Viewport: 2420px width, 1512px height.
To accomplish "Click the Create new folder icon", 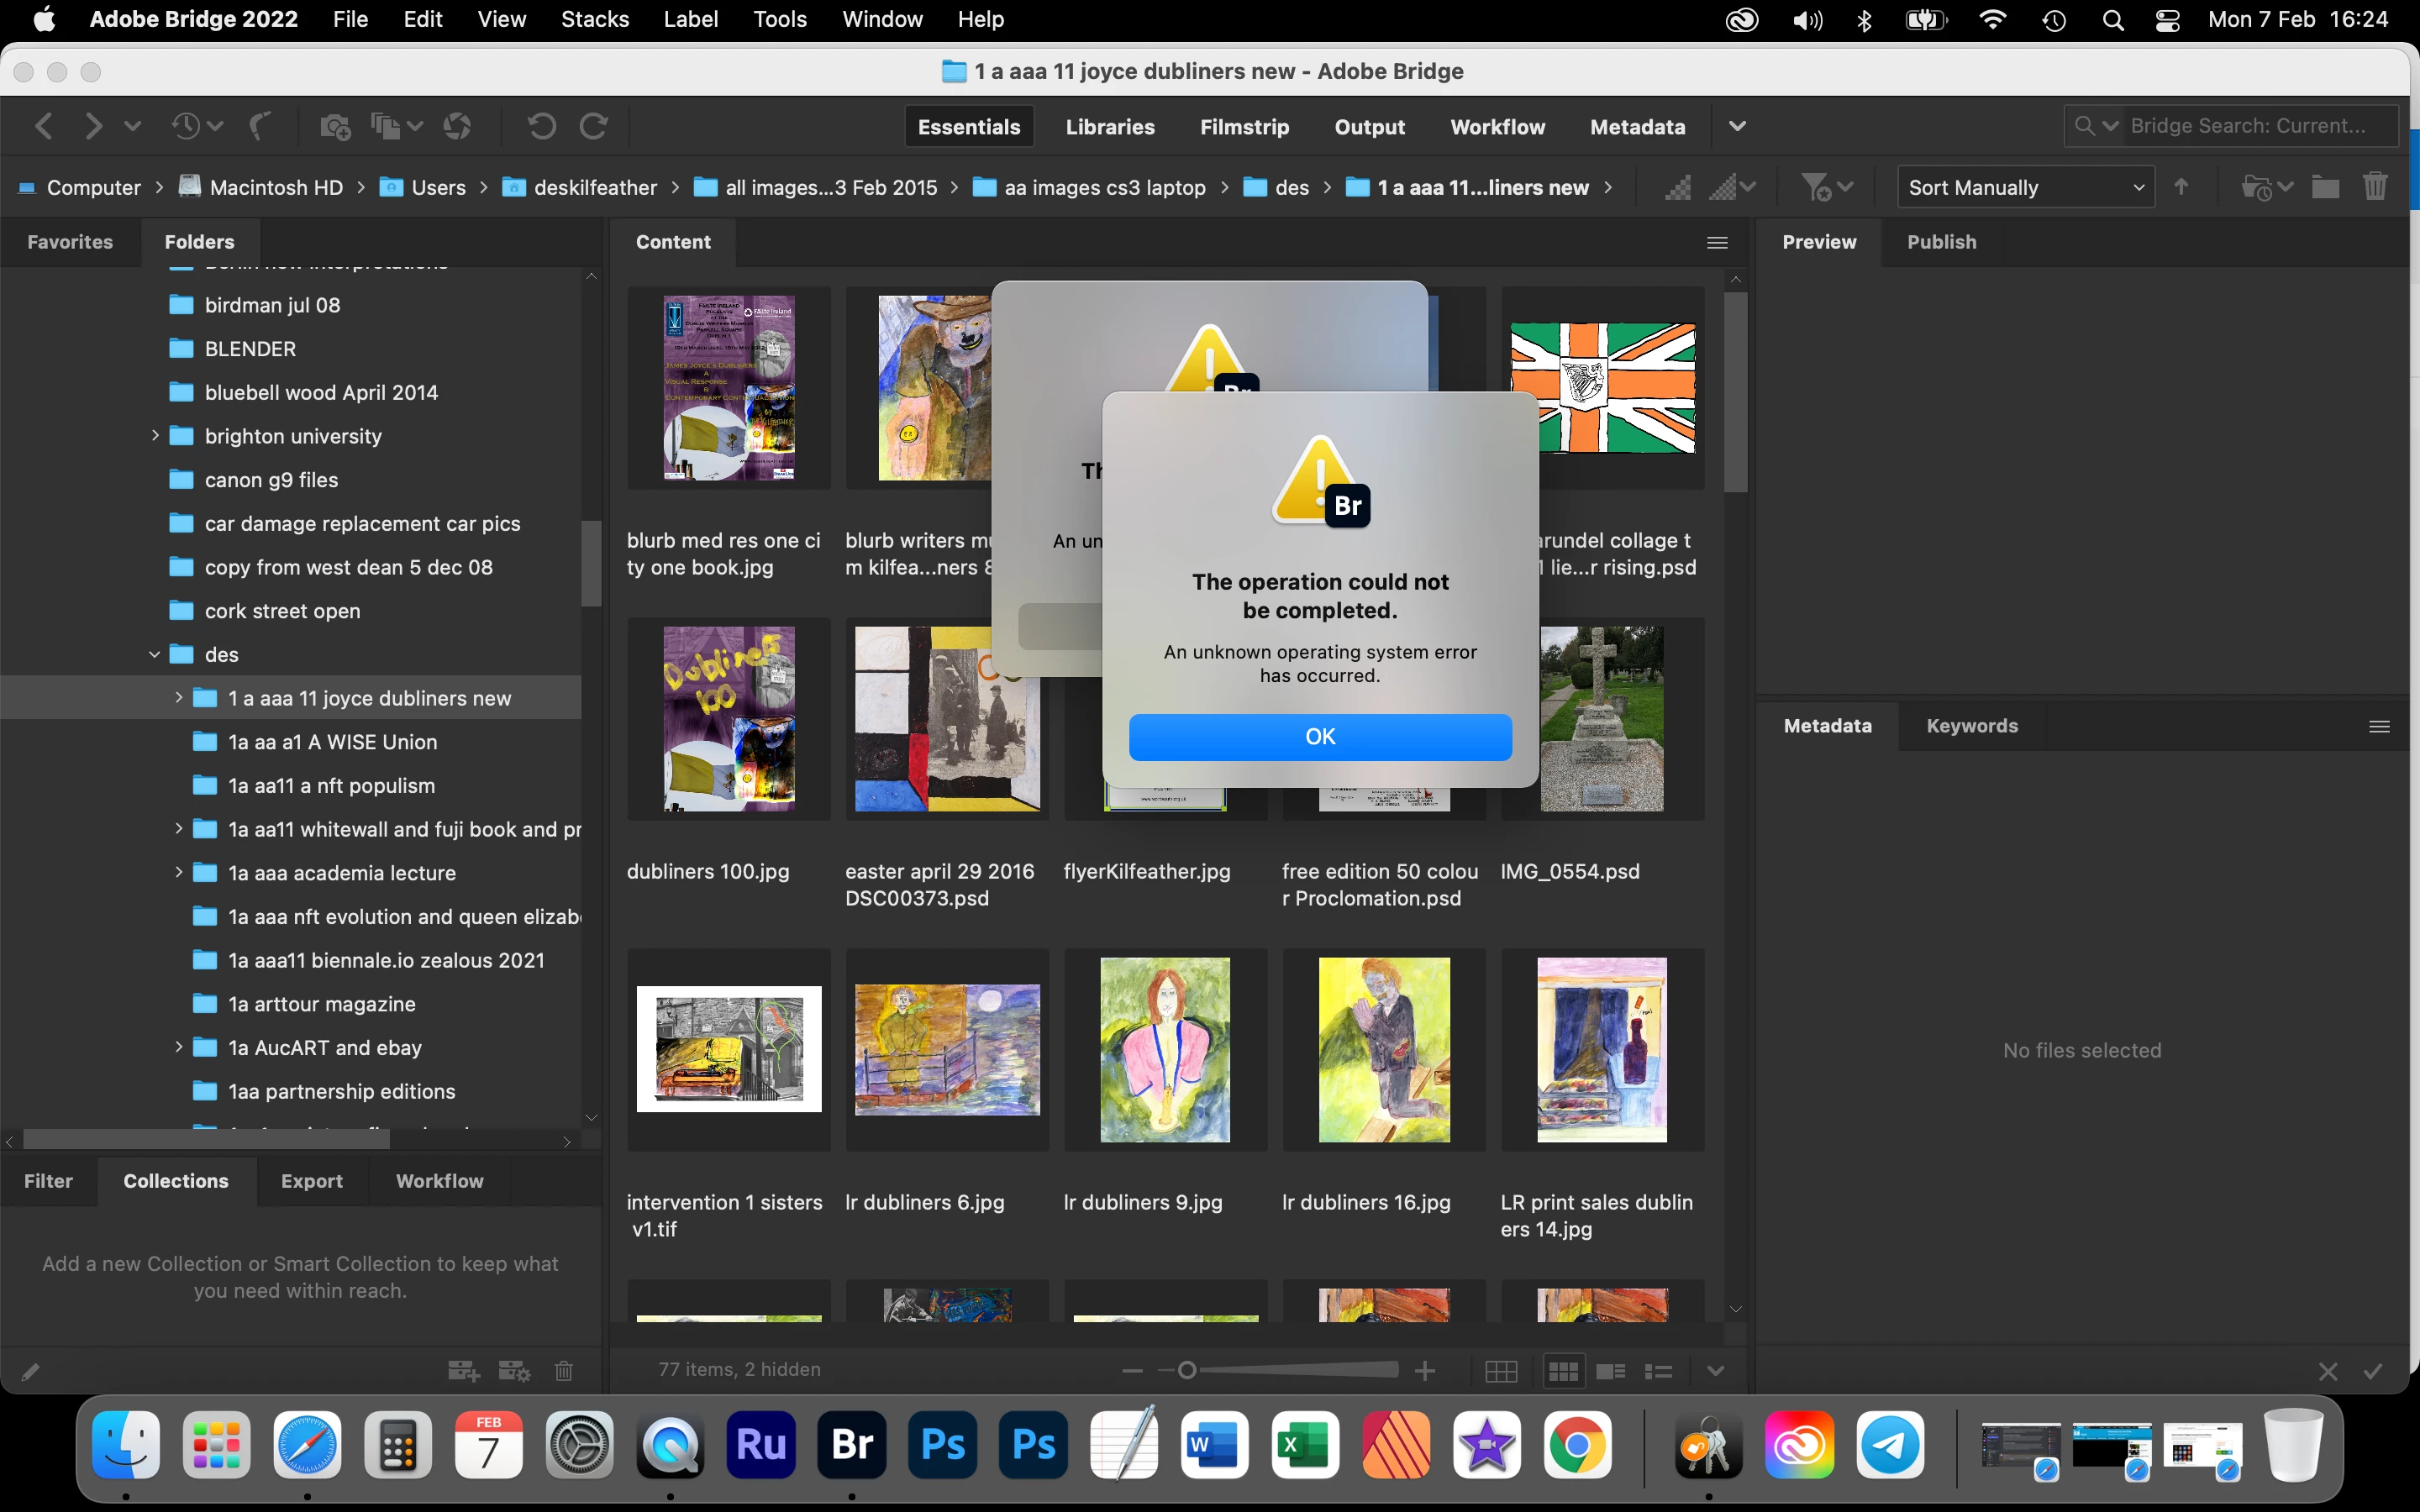I will [x=2325, y=187].
